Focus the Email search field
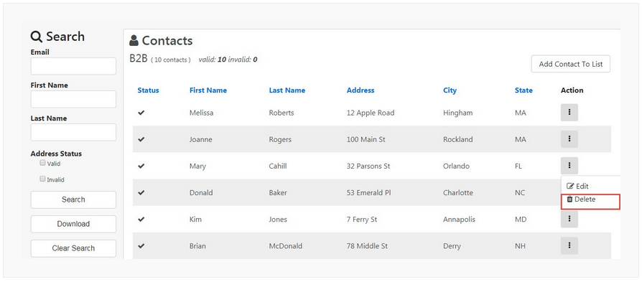The image size is (642, 282). [x=73, y=66]
